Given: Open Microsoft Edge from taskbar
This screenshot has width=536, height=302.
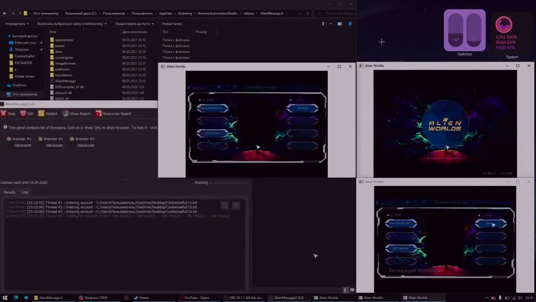Looking at the screenshot, I should tap(15, 298).
